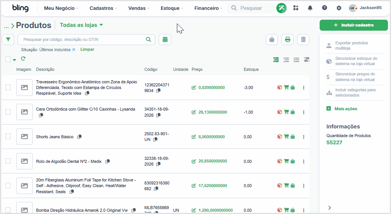View notifications bell icon
Viewport: 391px width, 214px height.
(x=310, y=8)
